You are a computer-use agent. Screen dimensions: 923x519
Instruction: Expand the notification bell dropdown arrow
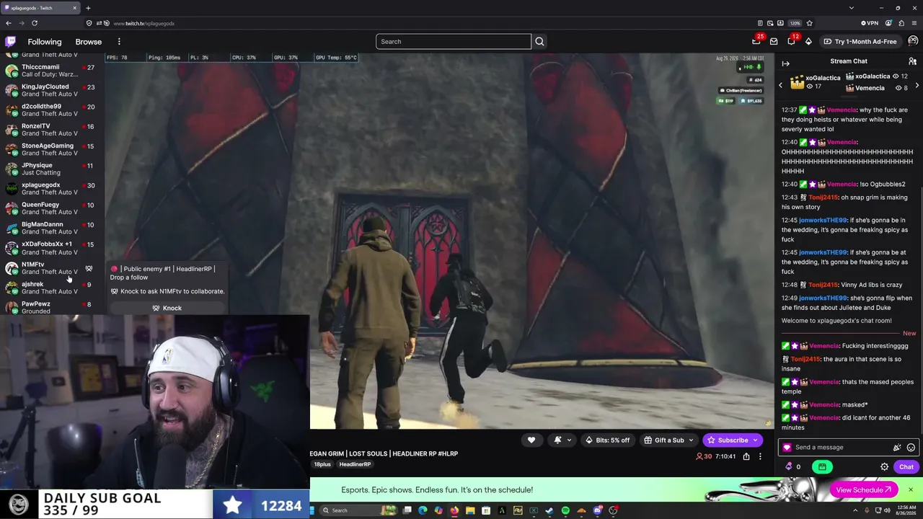(569, 440)
